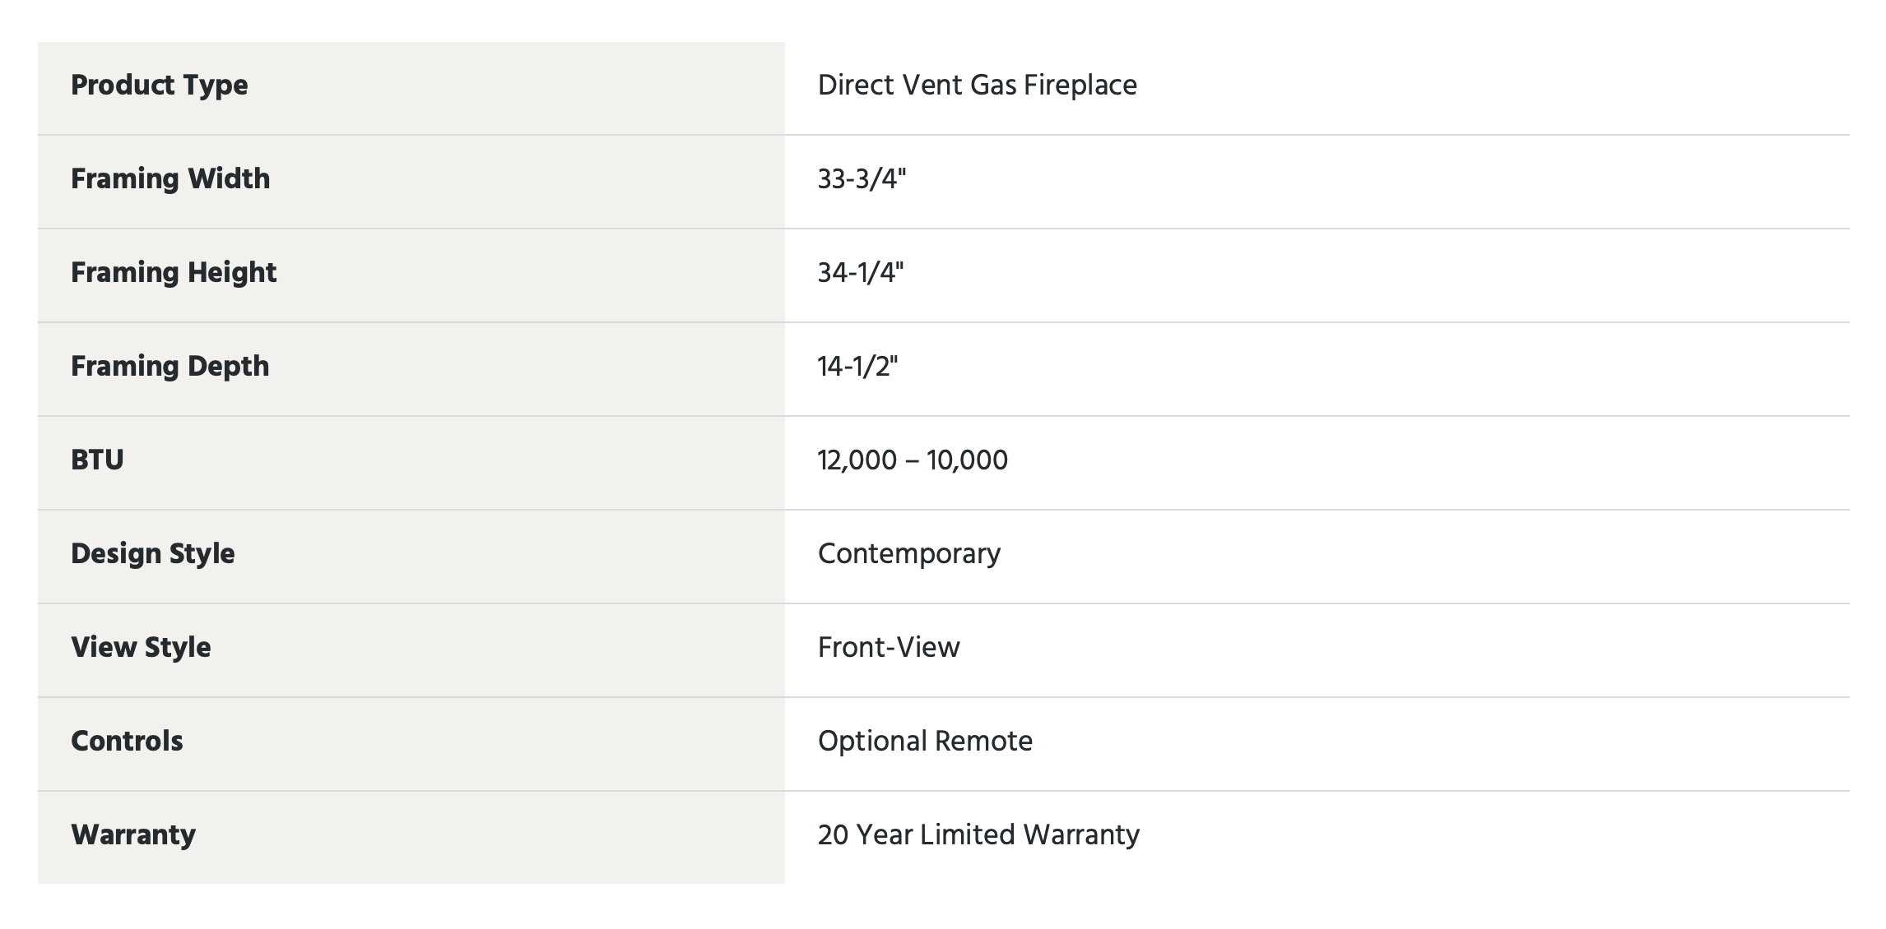Select the 33-3/4" width value
Image resolution: width=1886 pixels, height=929 pixels.
[x=862, y=179]
